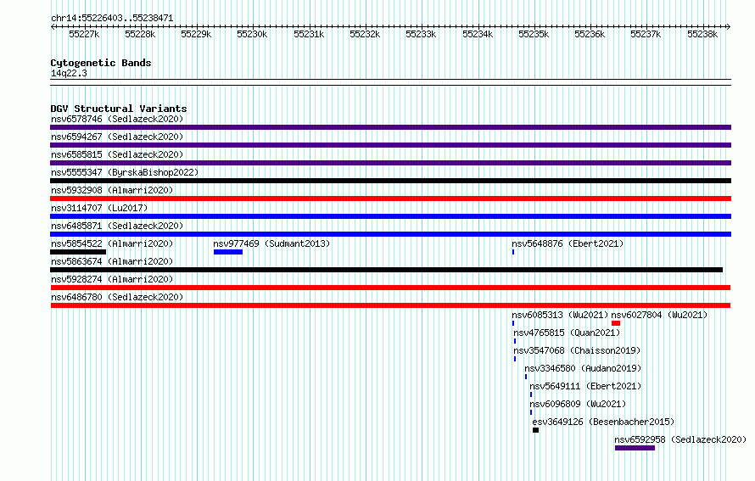Screen dimensions: 755x481
Task: Open nsv5854522 (Almarri2020) variant label
Action: (112, 243)
